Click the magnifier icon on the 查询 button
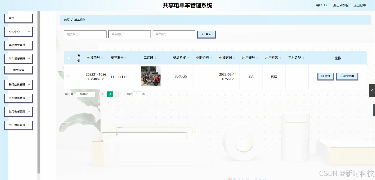Image resolution: width=375 pixels, height=180 pixels. click(x=203, y=34)
